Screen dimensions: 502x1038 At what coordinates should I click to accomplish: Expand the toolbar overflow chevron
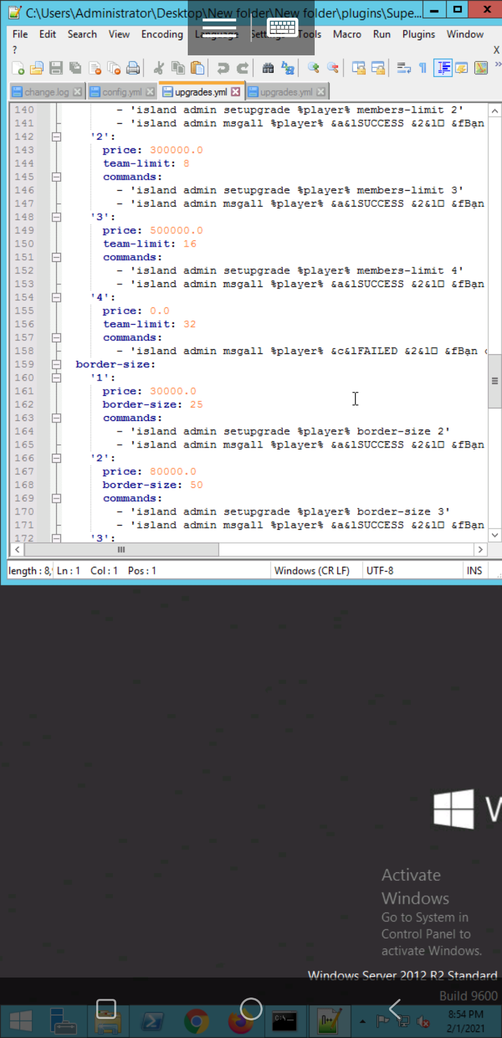(498, 64)
